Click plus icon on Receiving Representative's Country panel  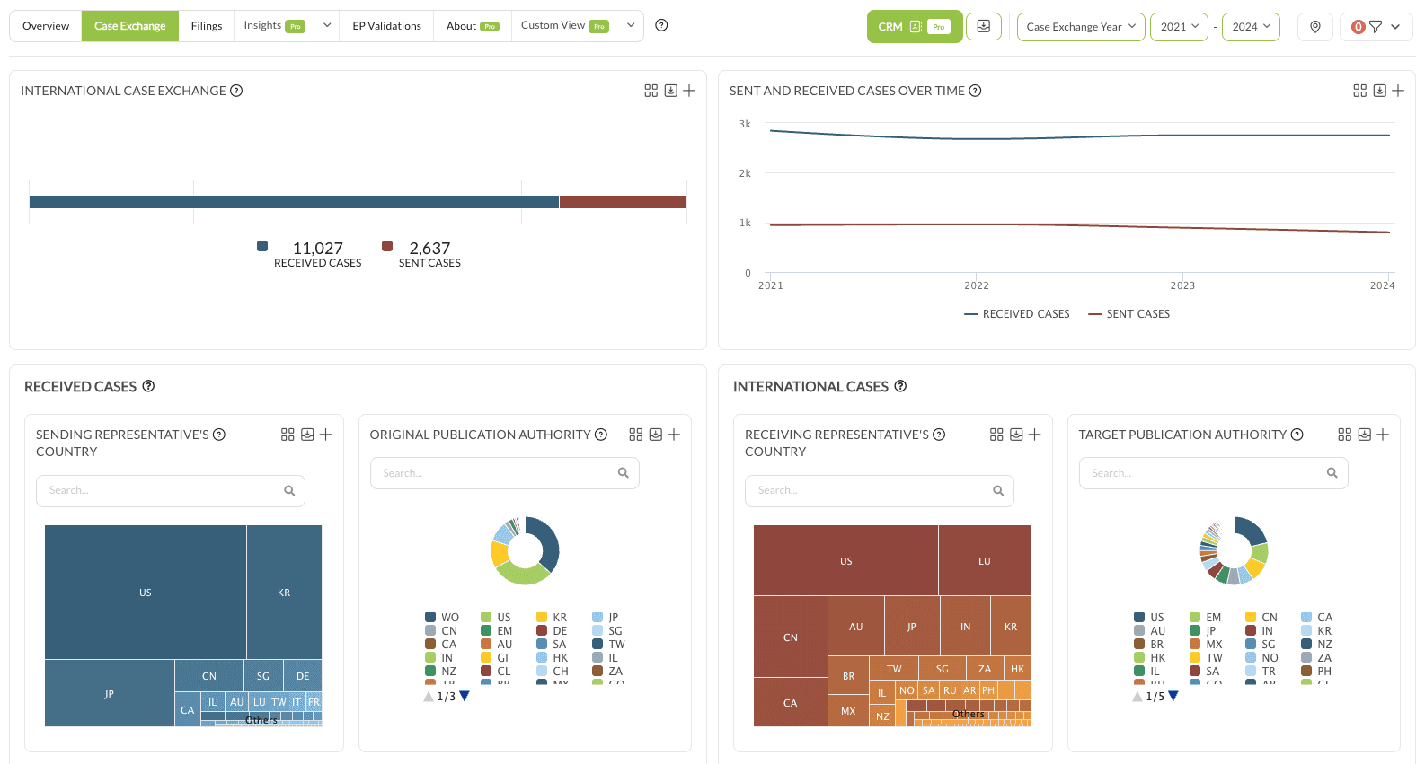pyautogui.click(x=1035, y=435)
